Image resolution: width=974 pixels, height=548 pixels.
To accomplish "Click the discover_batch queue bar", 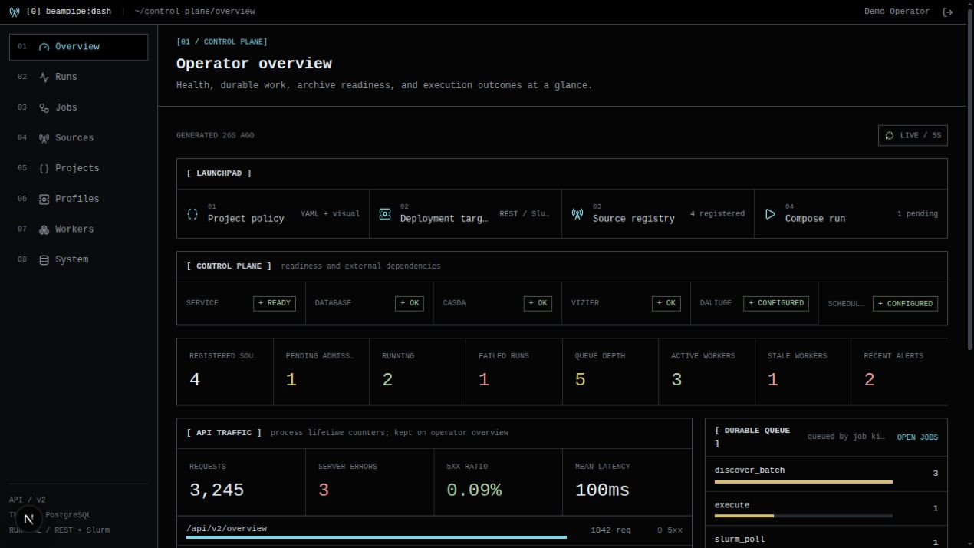I will pyautogui.click(x=803, y=482).
